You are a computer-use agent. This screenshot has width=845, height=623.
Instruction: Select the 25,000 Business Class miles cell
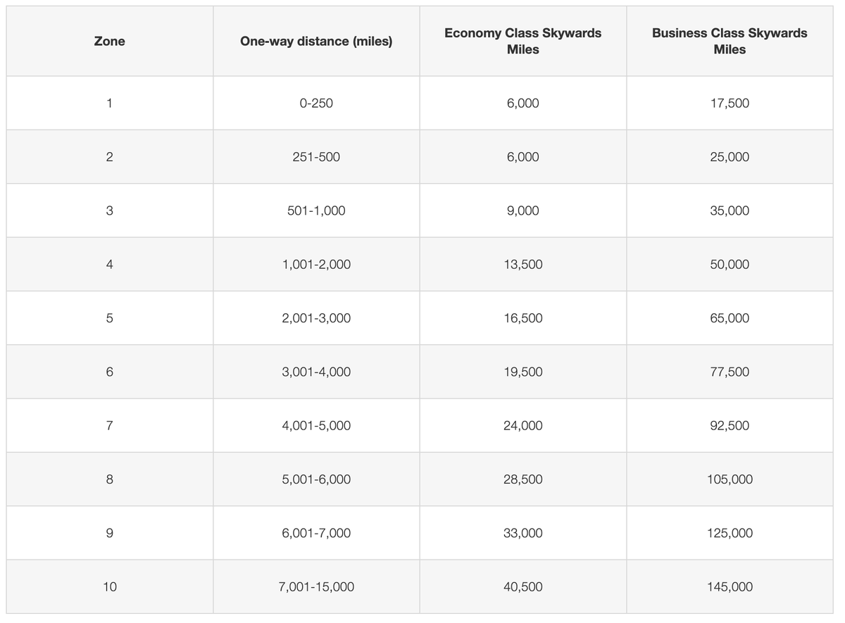pos(730,157)
